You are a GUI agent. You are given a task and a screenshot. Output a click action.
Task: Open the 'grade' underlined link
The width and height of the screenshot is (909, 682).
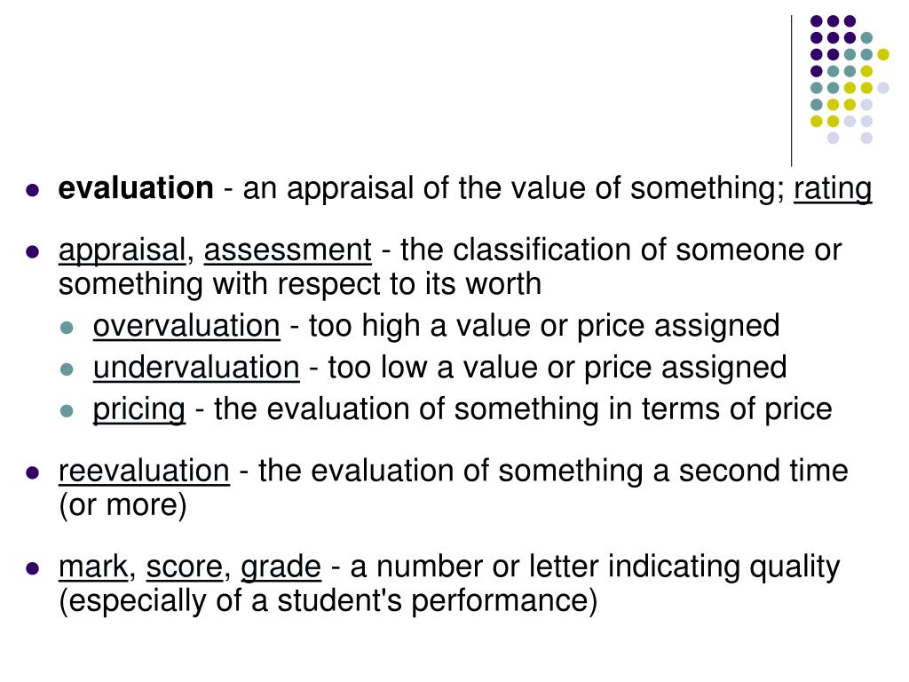click(x=281, y=568)
